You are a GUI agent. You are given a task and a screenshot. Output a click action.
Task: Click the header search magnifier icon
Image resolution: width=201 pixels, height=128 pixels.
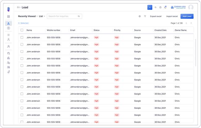155,7
